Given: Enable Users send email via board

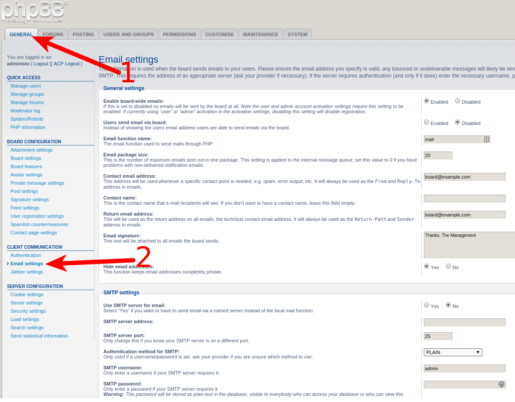Looking at the screenshot, I should pyautogui.click(x=426, y=122).
